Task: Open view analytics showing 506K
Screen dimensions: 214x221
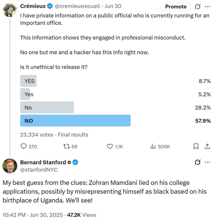Action: tap(153, 146)
